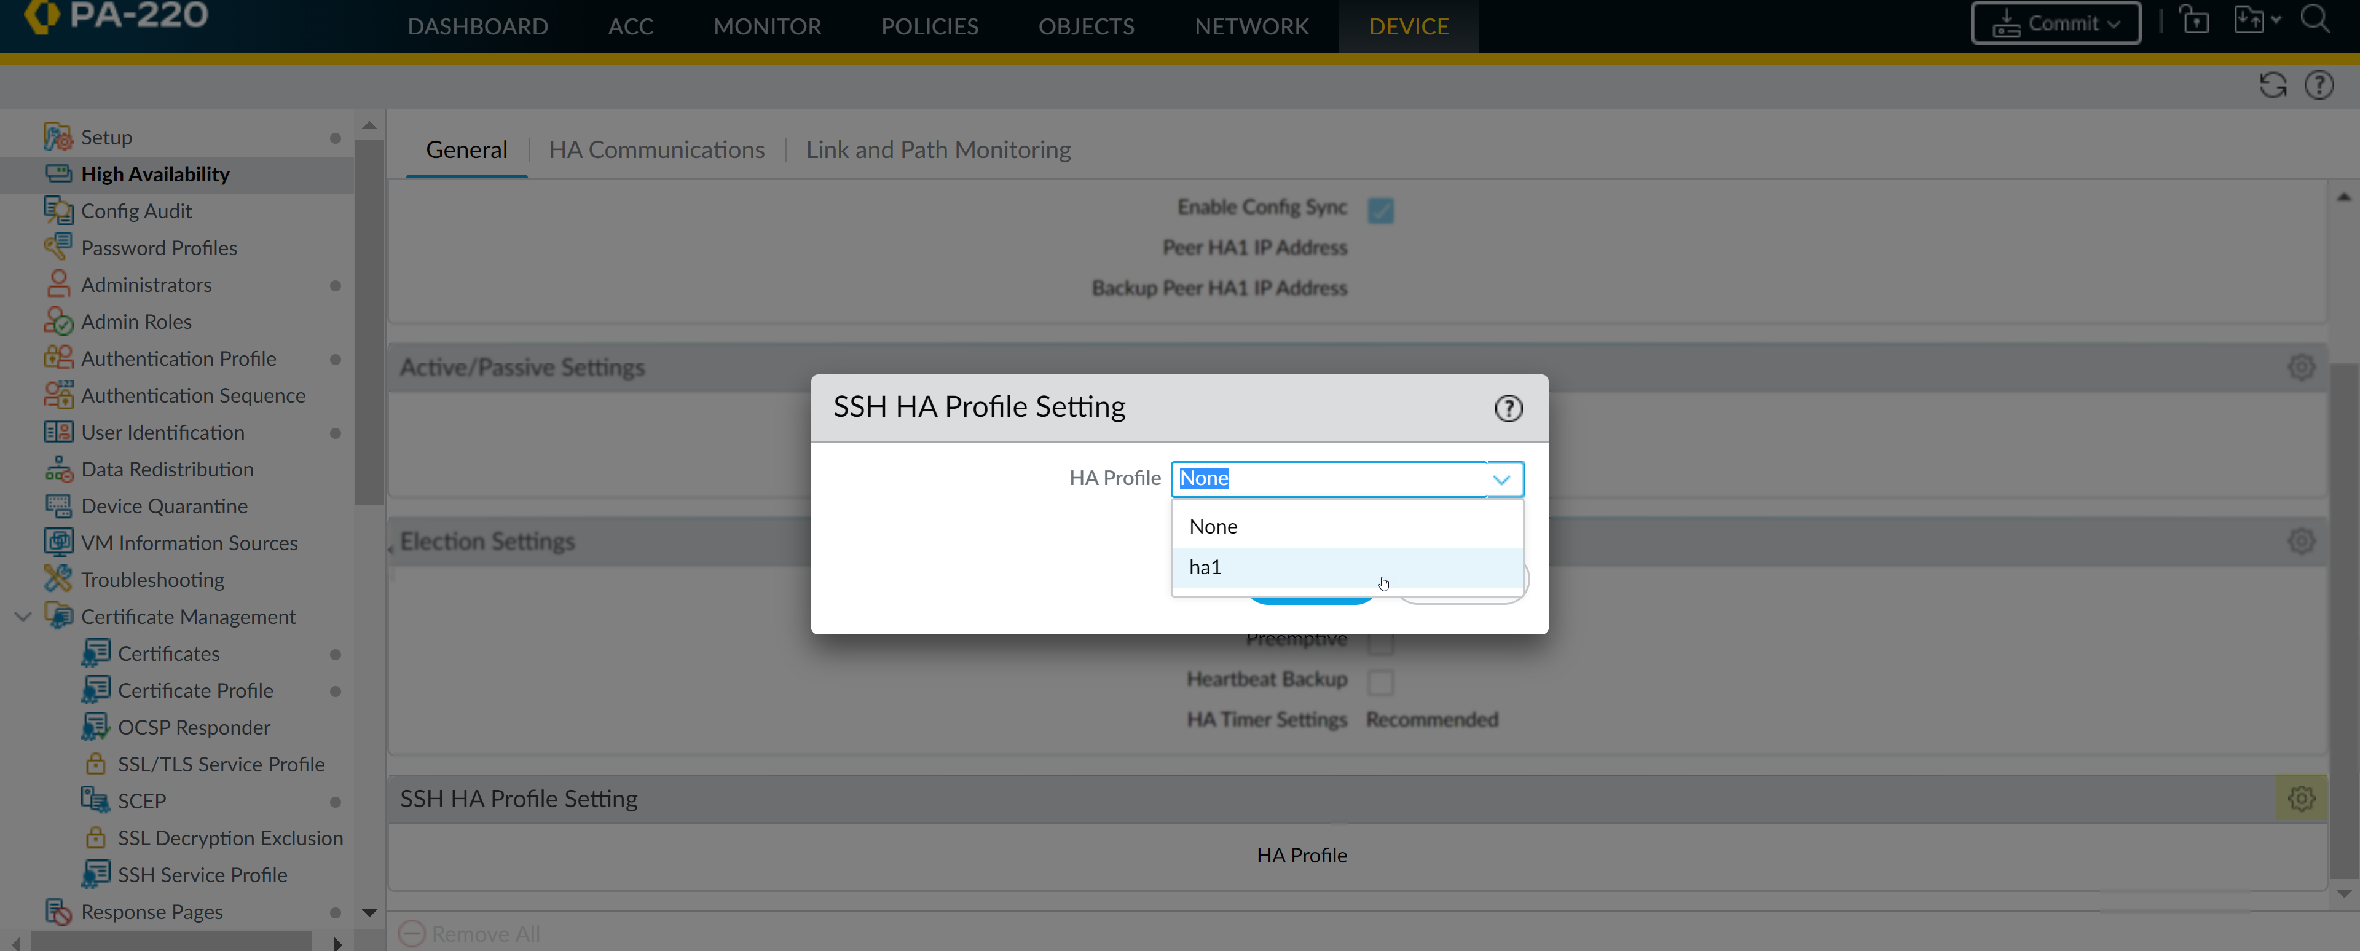Choose ha1 from the HA Profile list
2360x951 pixels.
click(x=1206, y=567)
